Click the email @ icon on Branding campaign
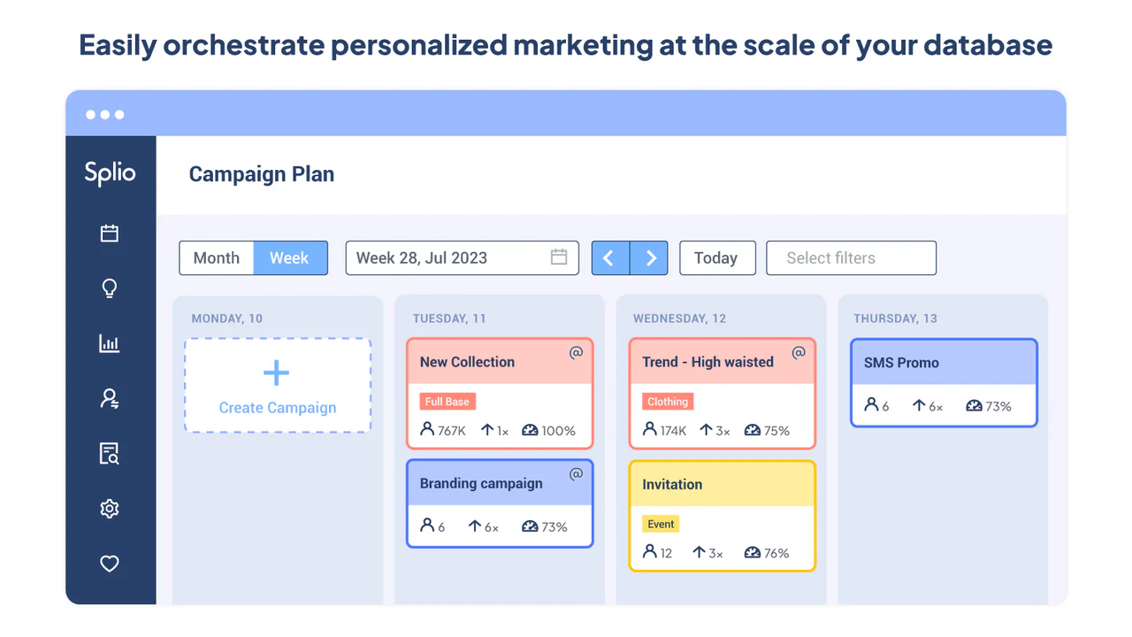 click(577, 474)
